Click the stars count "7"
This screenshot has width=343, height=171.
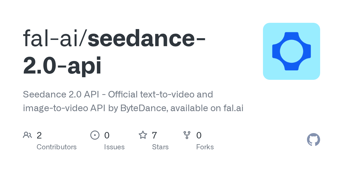point(154,135)
